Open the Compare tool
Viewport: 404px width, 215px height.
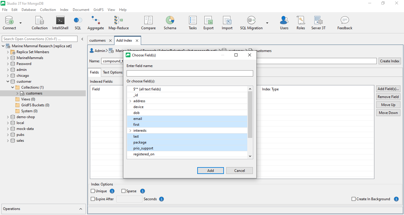[x=148, y=22]
